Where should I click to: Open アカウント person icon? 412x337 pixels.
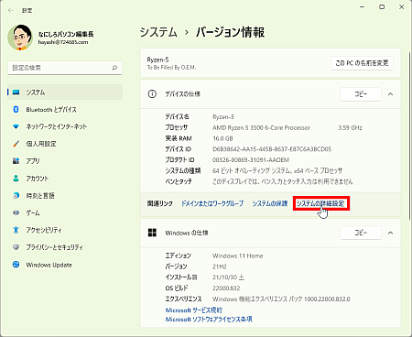[x=16, y=178]
